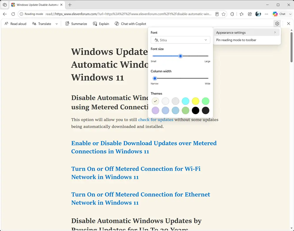Close the reading mode toolbar with X
294x231 pixels.
tap(289, 24)
